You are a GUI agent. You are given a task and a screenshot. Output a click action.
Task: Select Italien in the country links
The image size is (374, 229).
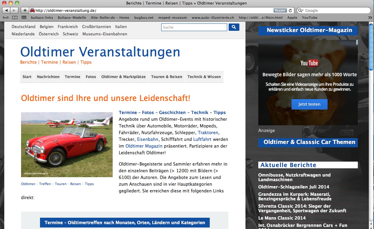tap(121, 27)
